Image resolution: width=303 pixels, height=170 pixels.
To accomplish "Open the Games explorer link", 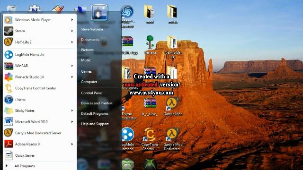I will coord(86,71).
